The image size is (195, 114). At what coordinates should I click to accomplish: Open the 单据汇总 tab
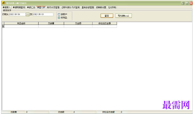(31, 8)
